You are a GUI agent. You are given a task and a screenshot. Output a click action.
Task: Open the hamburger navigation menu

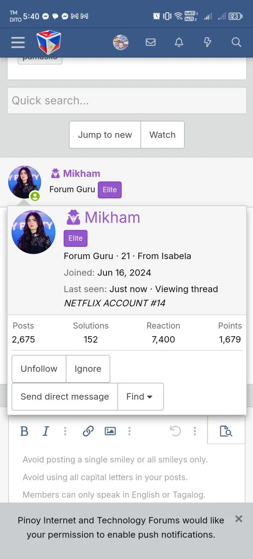point(18,42)
